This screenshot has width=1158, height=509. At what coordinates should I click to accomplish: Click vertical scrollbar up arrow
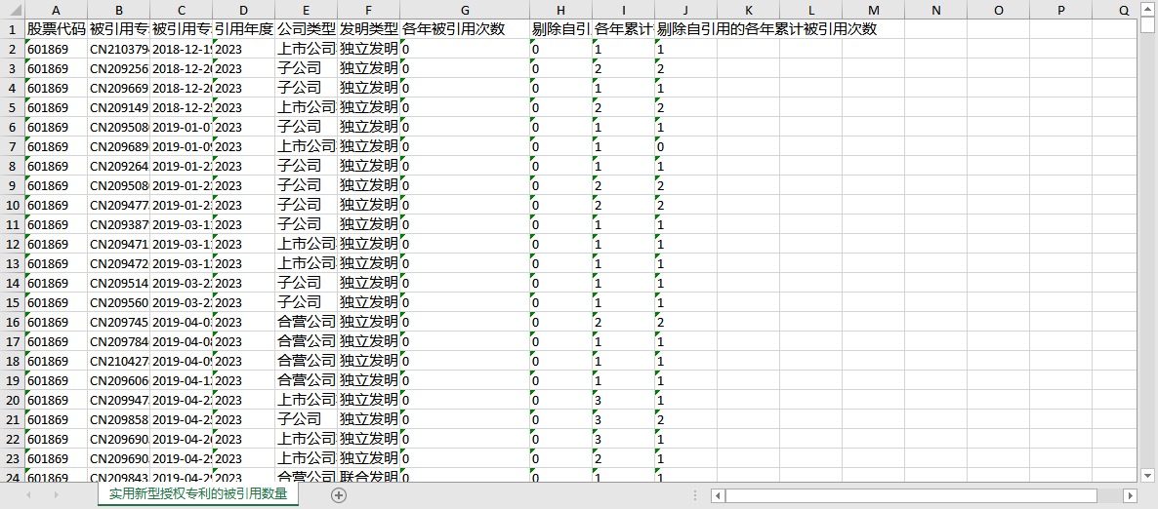pos(1147,8)
